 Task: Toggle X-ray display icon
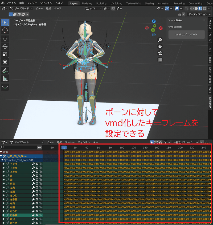(x=186, y=9)
